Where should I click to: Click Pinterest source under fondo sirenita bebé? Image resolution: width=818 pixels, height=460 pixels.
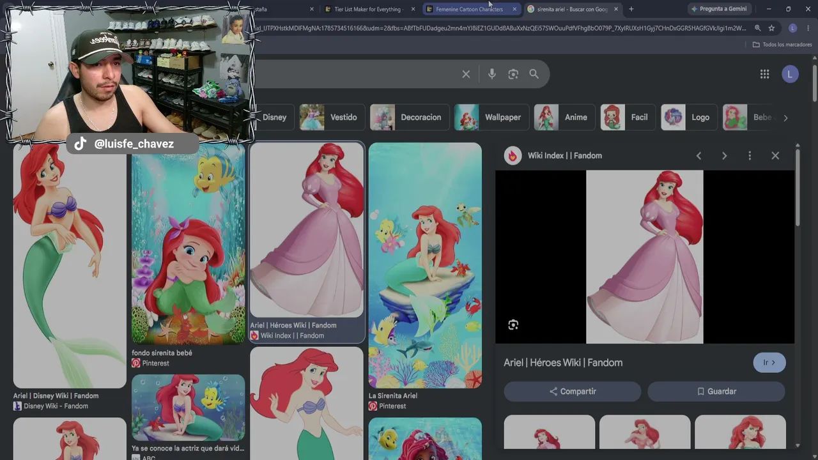pos(155,363)
